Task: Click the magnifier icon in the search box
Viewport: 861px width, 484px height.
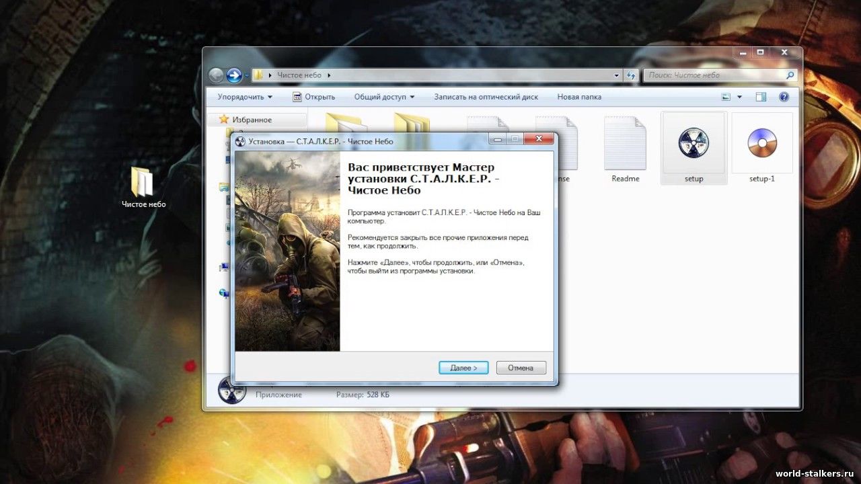Action: pos(790,75)
